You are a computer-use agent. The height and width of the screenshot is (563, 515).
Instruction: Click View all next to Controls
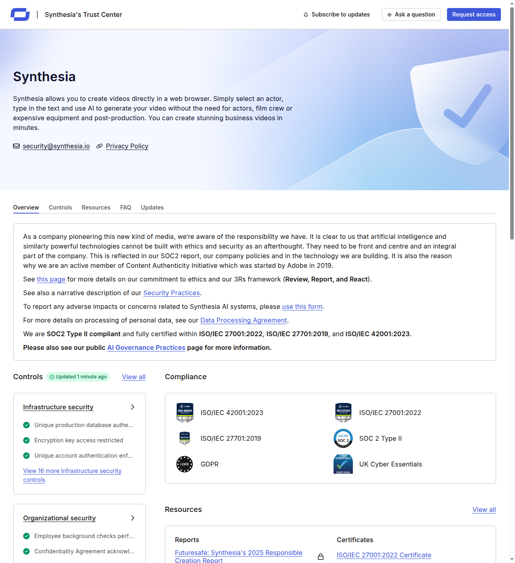point(134,377)
